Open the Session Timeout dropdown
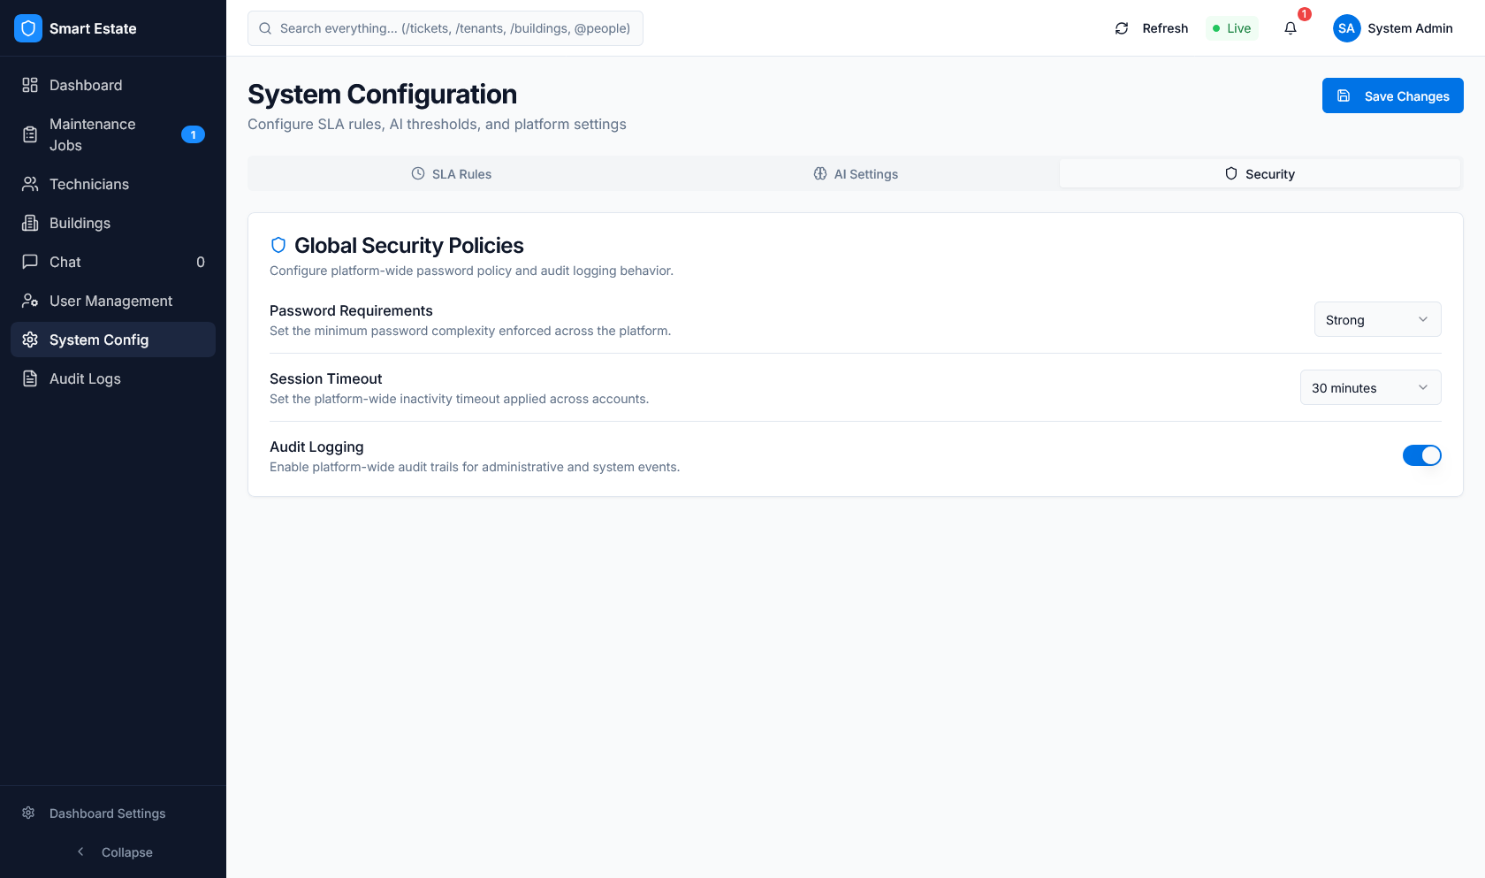1485x878 pixels. click(1370, 387)
